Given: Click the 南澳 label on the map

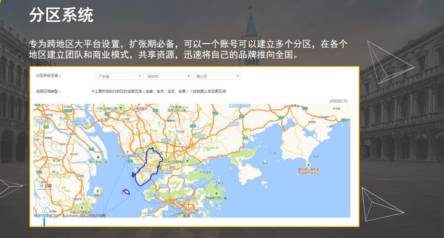Looking at the screenshot, I should pyautogui.click(x=265, y=163).
